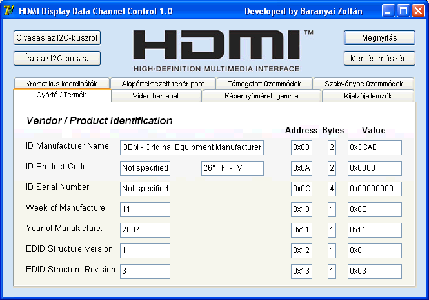Click bytes field in EDID Structure Version row

(x=332, y=250)
